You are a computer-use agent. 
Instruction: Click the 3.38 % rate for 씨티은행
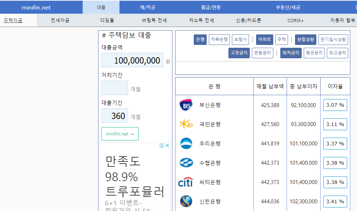tap(335, 182)
